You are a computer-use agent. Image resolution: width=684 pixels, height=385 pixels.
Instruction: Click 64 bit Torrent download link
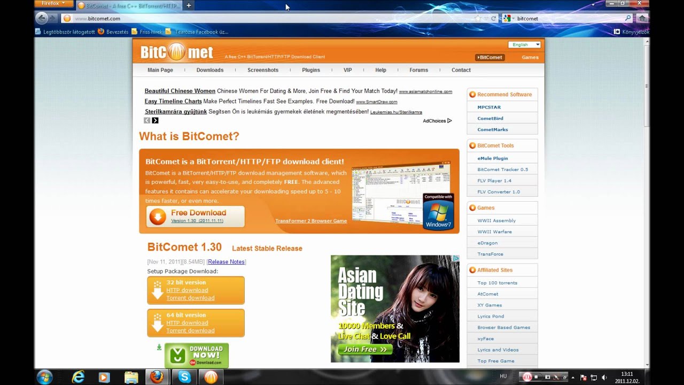coord(190,330)
